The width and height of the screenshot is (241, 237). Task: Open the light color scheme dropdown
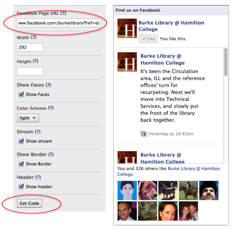point(28,118)
